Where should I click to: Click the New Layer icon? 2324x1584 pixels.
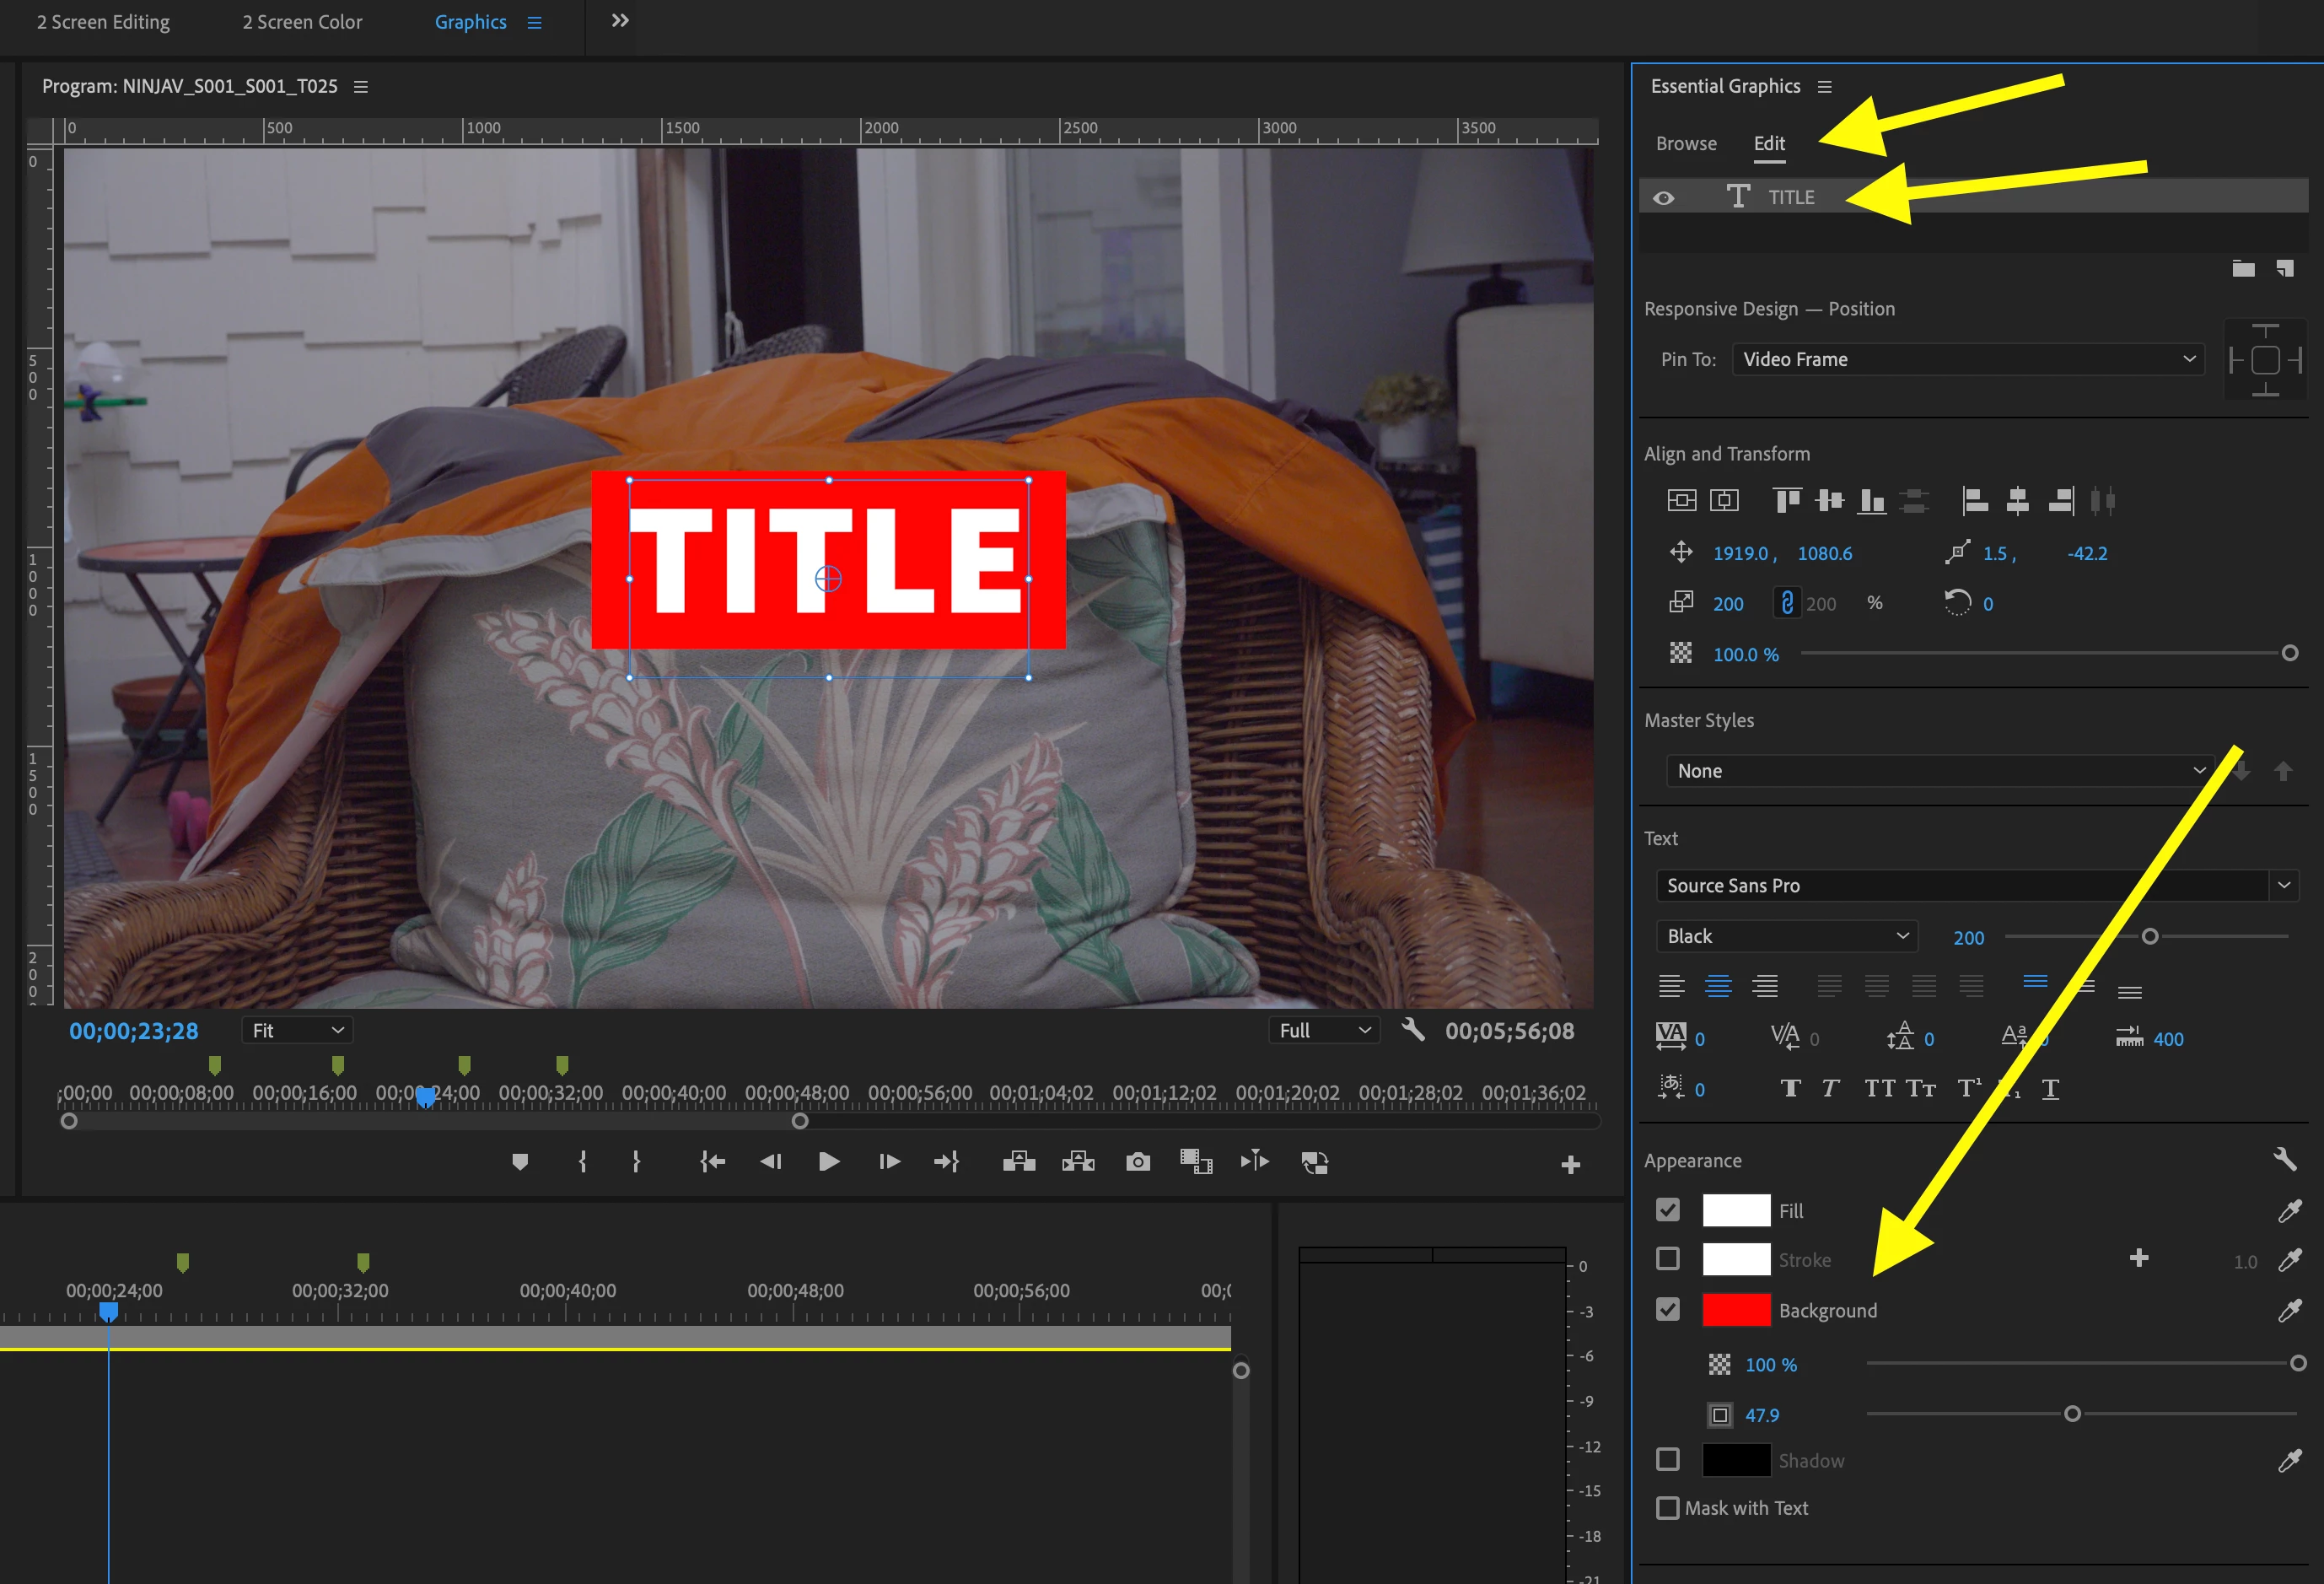coord(2284,268)
